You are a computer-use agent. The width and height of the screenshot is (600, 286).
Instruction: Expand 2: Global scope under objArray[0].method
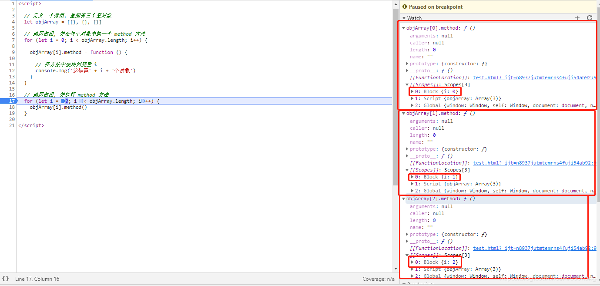point(412,105)
